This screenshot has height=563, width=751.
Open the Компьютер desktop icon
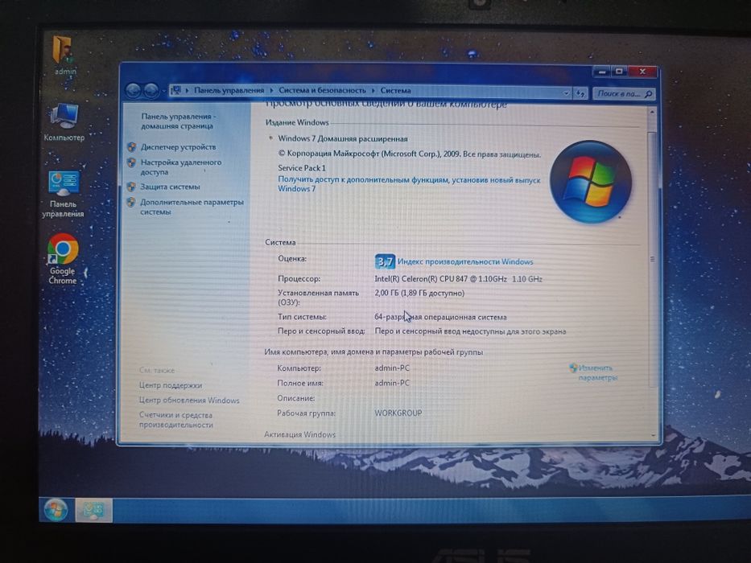pos(64,122)
